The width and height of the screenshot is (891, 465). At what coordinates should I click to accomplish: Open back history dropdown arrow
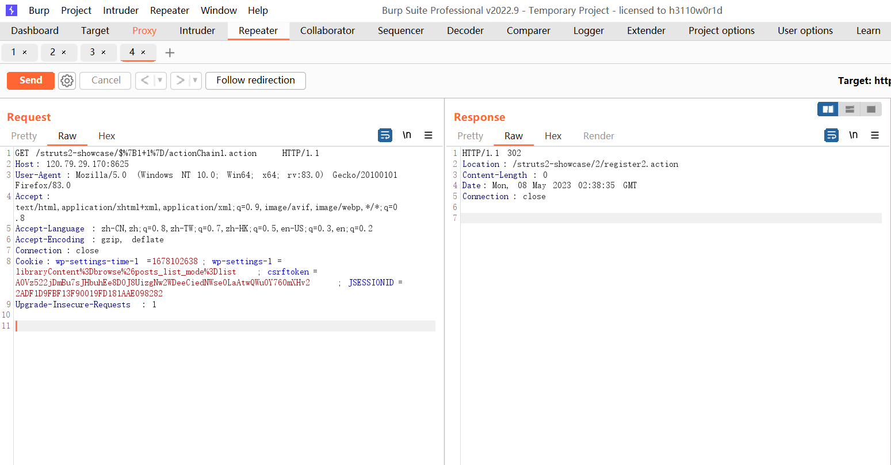pyautogui.click(x=160, y=81)
